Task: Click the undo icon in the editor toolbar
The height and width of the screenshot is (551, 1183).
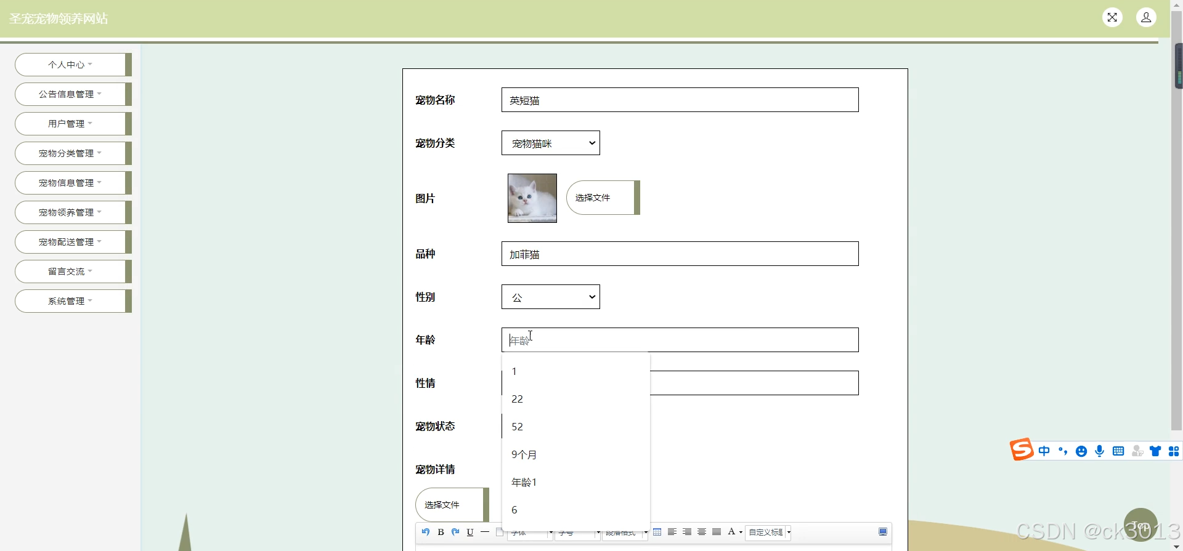Action: [426, 532]
